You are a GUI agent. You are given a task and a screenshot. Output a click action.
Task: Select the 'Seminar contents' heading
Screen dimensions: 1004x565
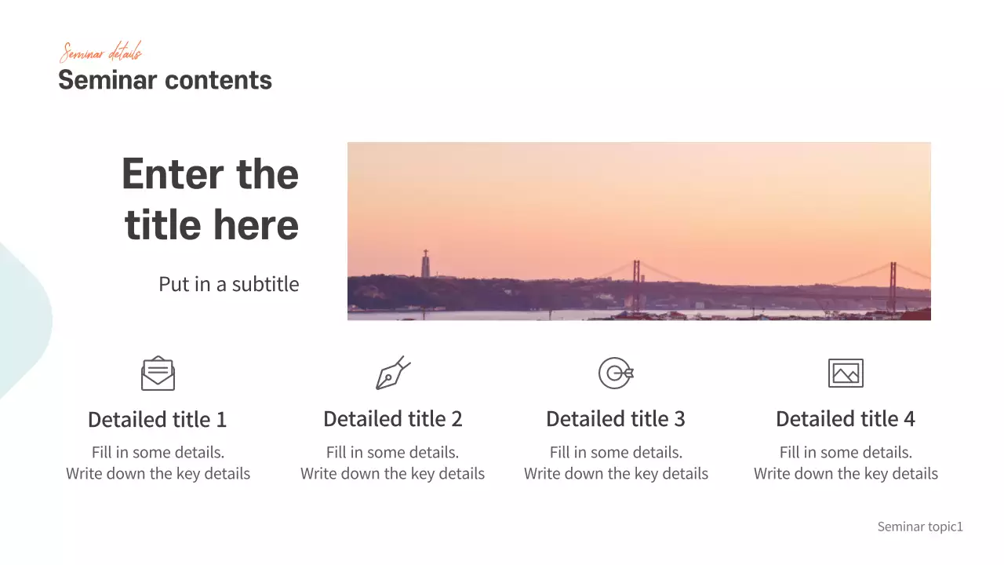pos(165,80)
